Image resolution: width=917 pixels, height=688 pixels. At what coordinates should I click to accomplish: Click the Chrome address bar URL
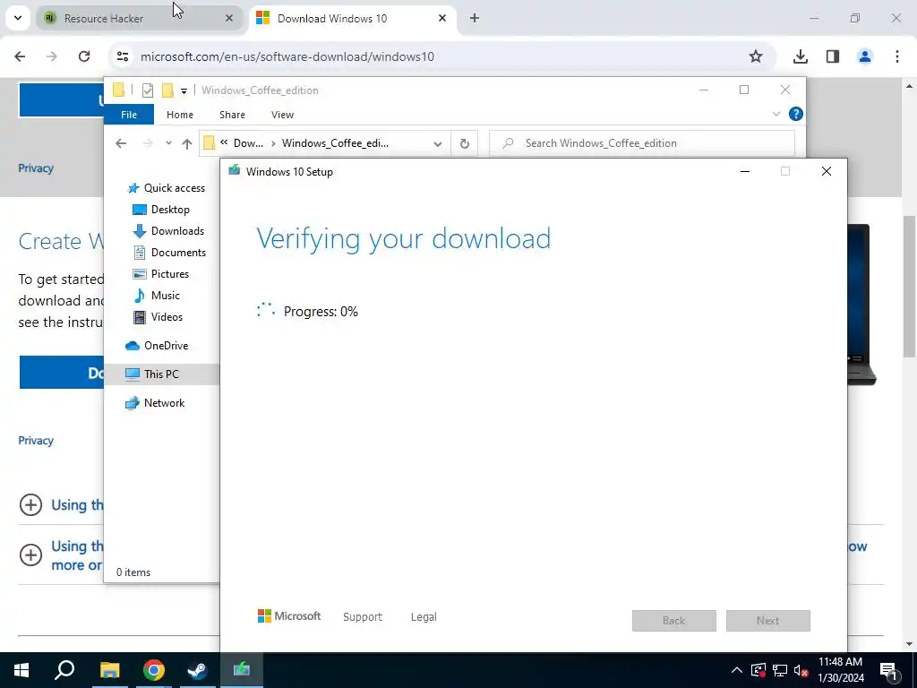pyautogui.click(x=287, y=56)
